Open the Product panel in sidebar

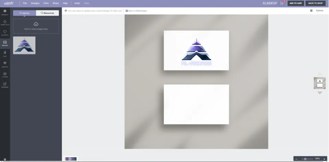pyautogui.click(x=5, y=13)
